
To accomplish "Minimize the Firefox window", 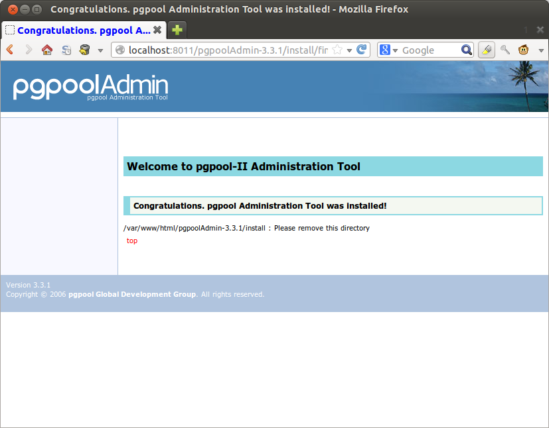I will click(x=25, y=9).
